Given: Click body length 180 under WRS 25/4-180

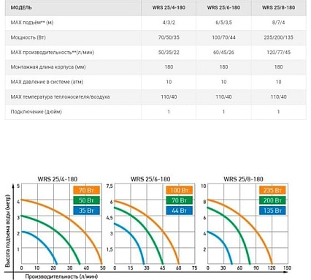Looking at the screenshot, I should point(169,67).
